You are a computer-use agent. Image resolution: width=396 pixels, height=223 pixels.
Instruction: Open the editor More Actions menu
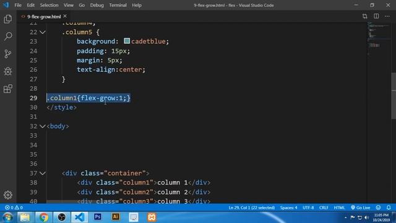tap(387, 17)
